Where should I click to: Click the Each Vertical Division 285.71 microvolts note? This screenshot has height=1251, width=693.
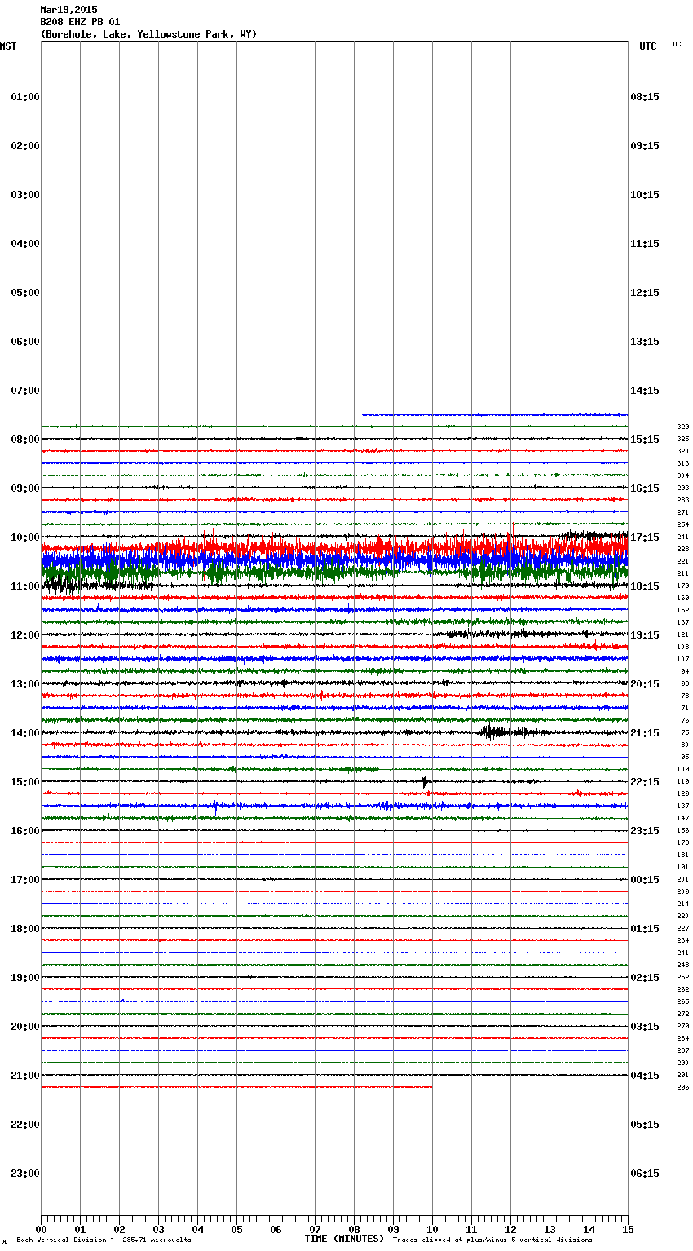104,1240
